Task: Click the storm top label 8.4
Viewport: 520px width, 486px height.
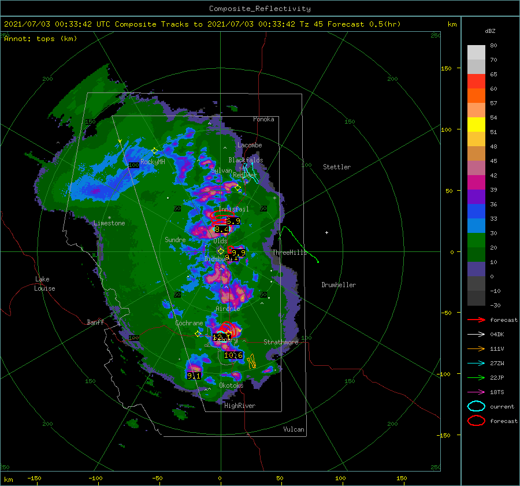Action: click(x=222, y=229)
